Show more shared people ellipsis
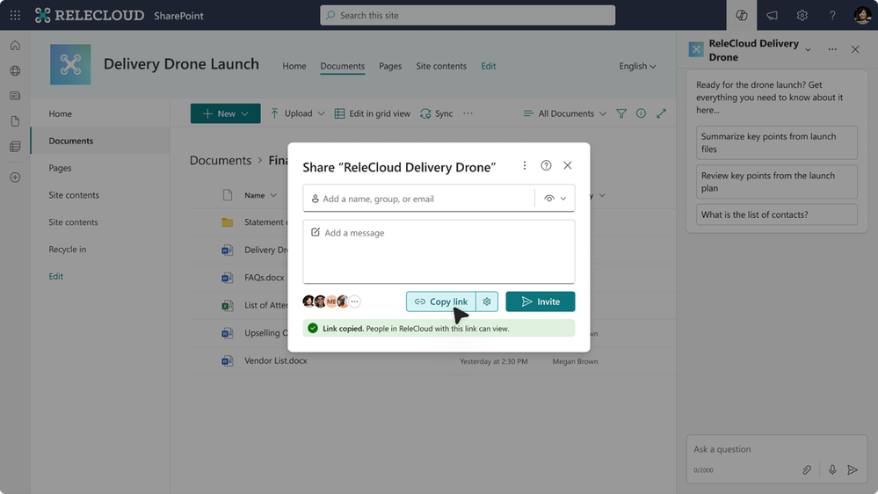The width and height of the screenshot is (878, 494). coord(354,301)
